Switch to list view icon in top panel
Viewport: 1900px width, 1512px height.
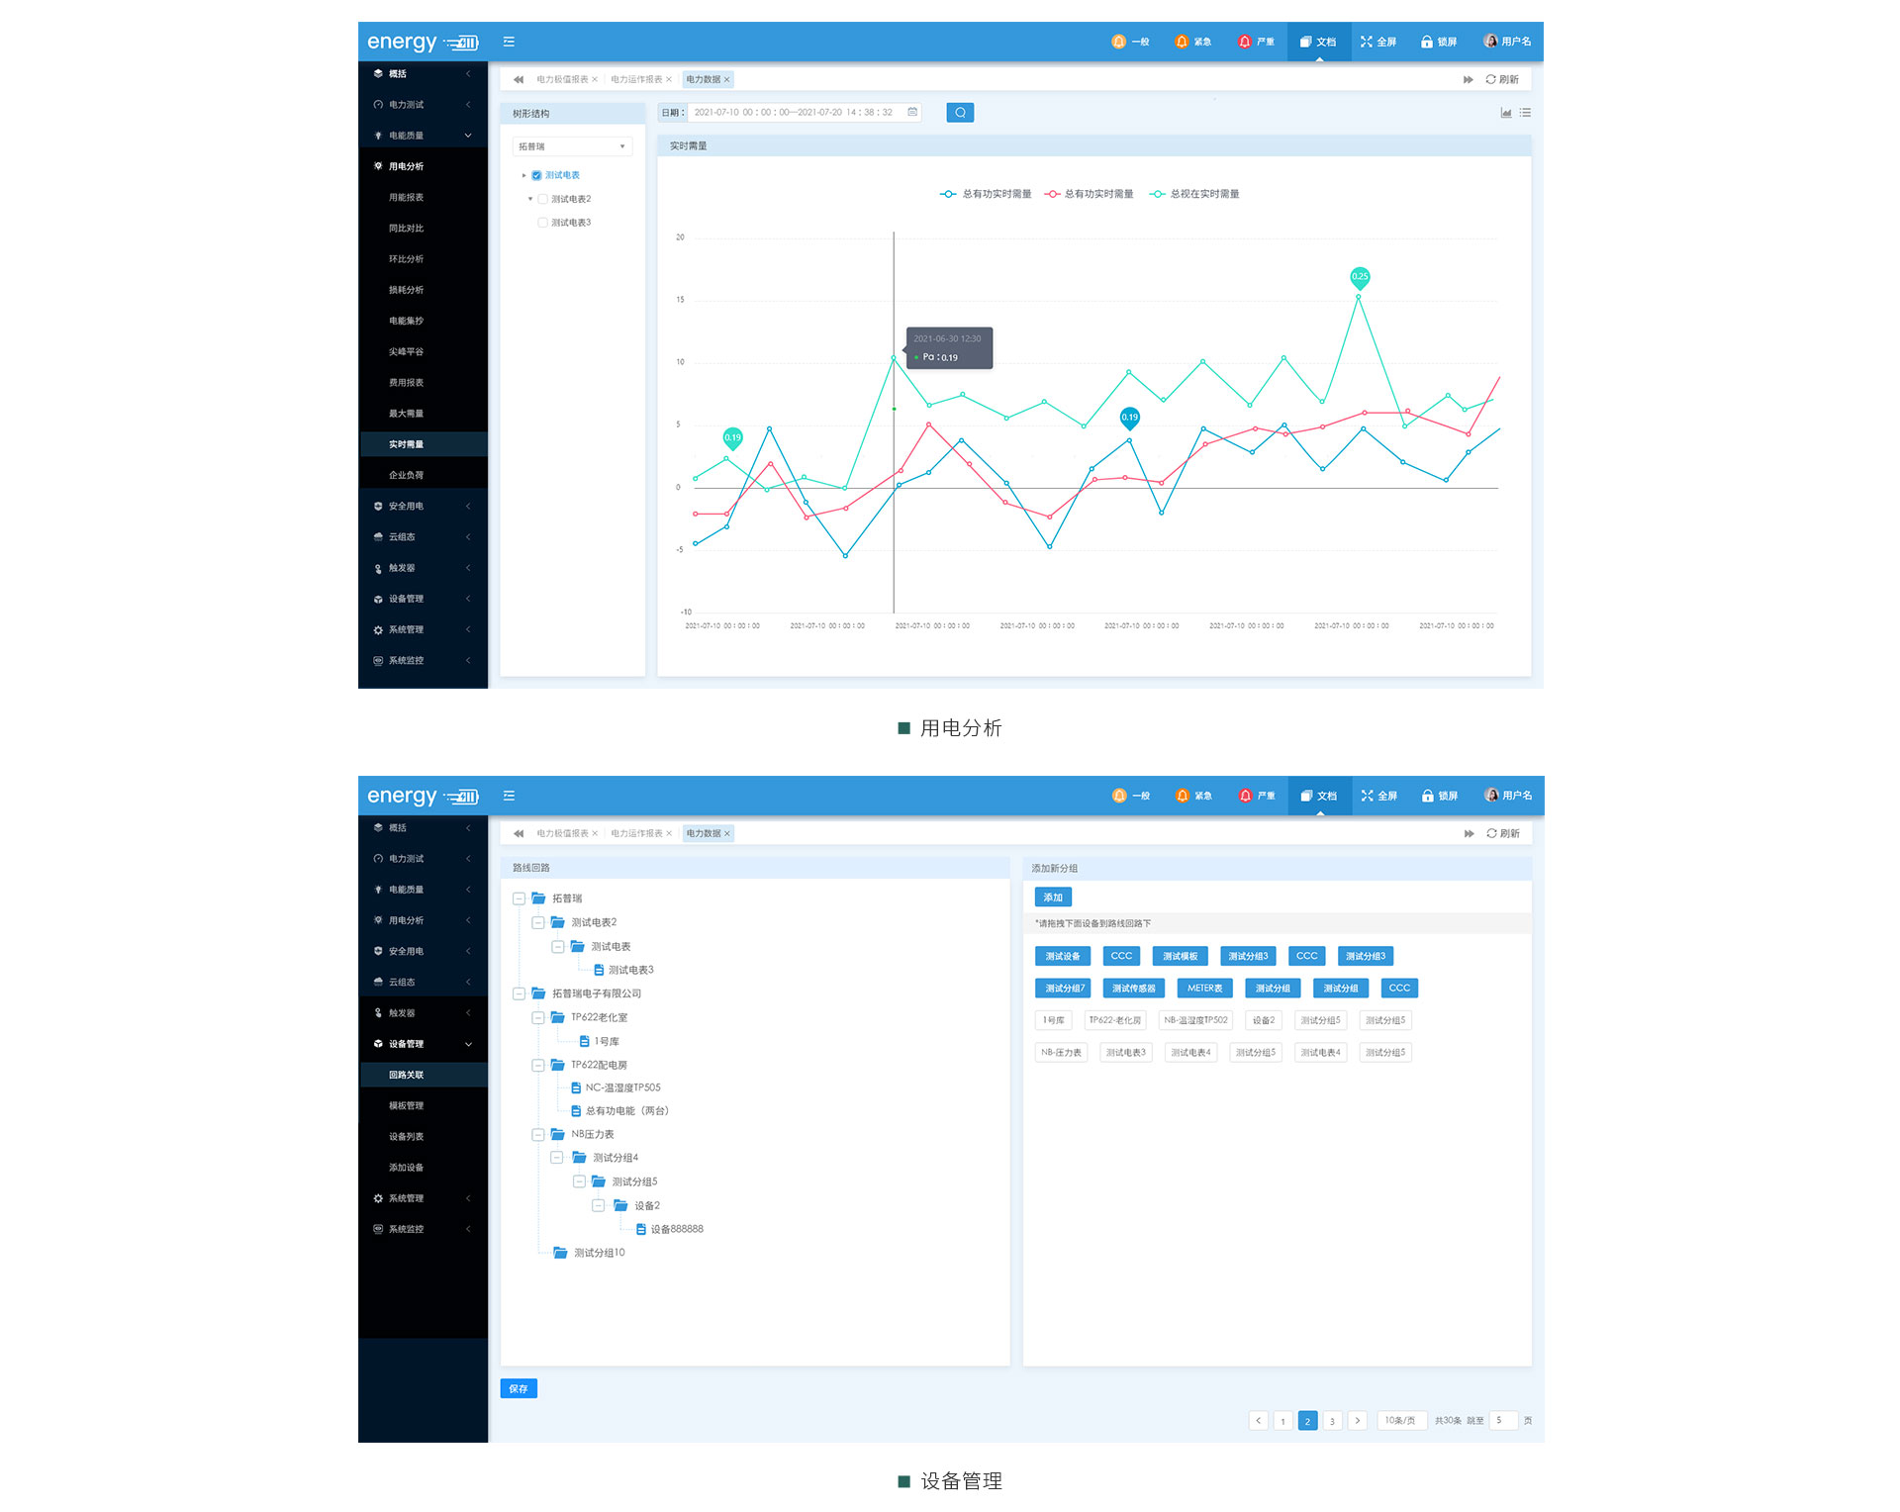pos(1525,113)
